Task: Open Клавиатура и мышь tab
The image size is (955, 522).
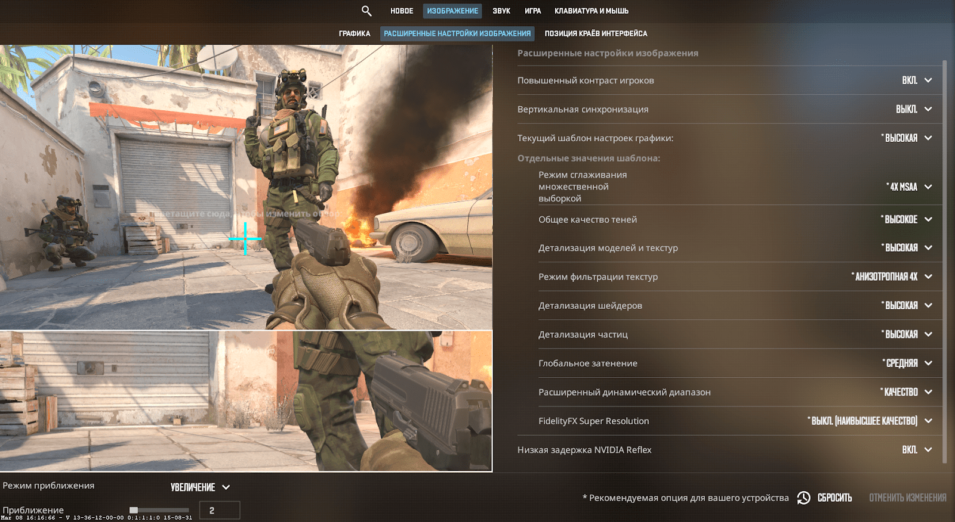Action: coord(592,11)
